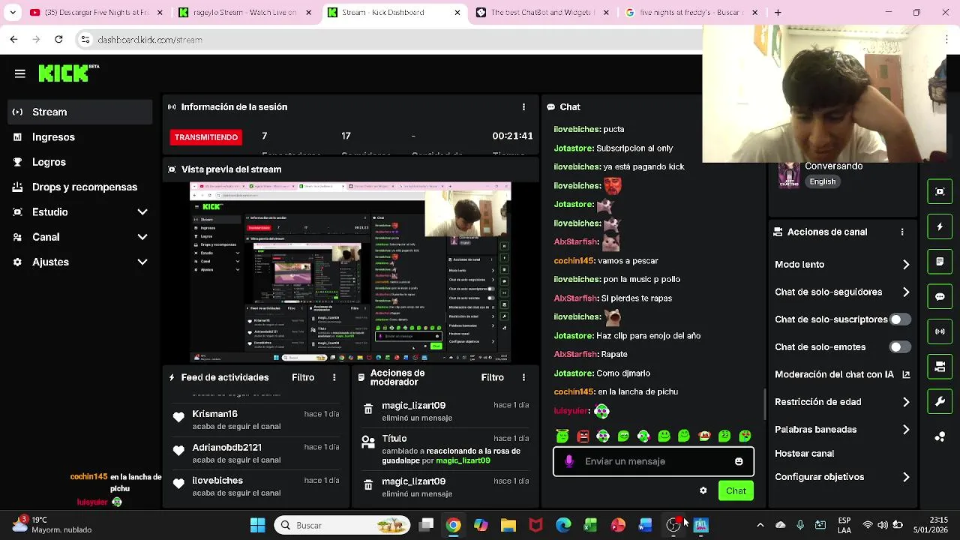
Task: Open Google Chrome in taskbar
Action: (454, 525)
